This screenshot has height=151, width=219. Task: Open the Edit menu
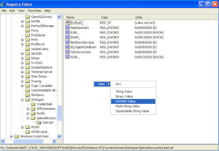tap(12, 11)
